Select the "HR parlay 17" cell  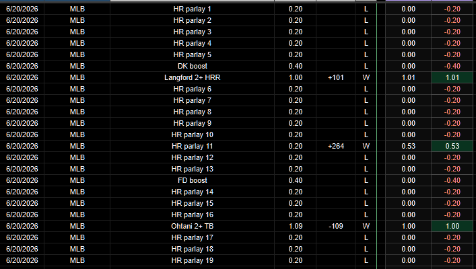tap(192, 237)
